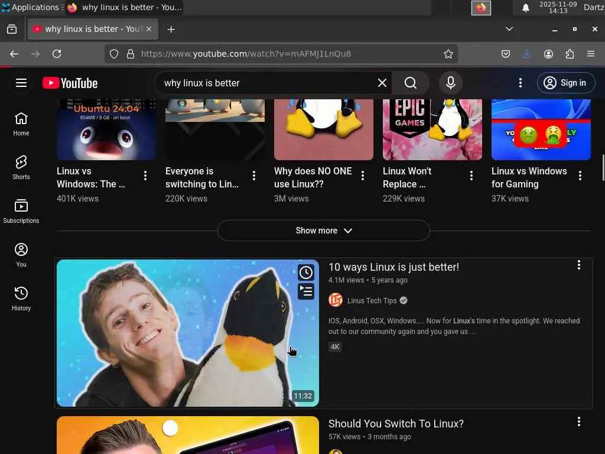Add '10 ways Linux' to queue
This screenshot has height=454, width=605.
(306, 291)
